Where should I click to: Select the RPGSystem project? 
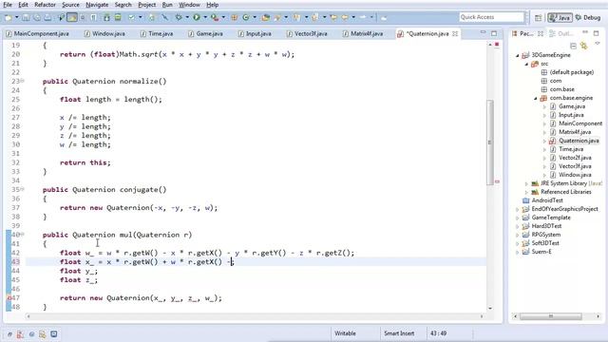tap(546, 235)
